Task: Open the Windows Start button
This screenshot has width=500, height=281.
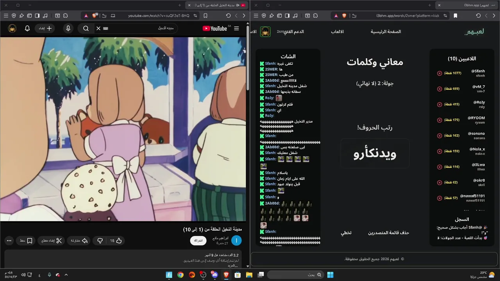Action: coord(330,275)
